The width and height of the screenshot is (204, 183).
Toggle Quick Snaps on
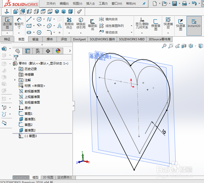168,23
